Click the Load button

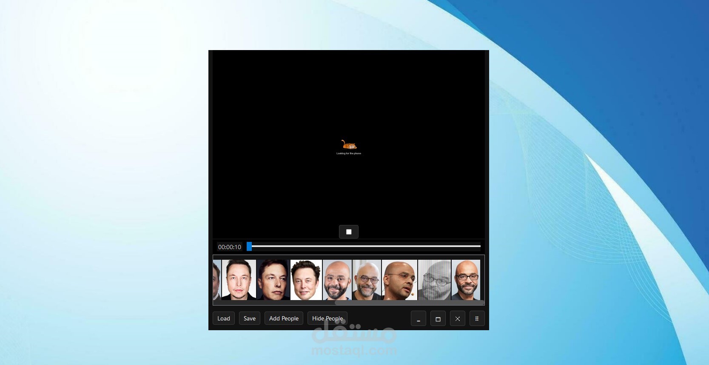(x=224, y=318)
